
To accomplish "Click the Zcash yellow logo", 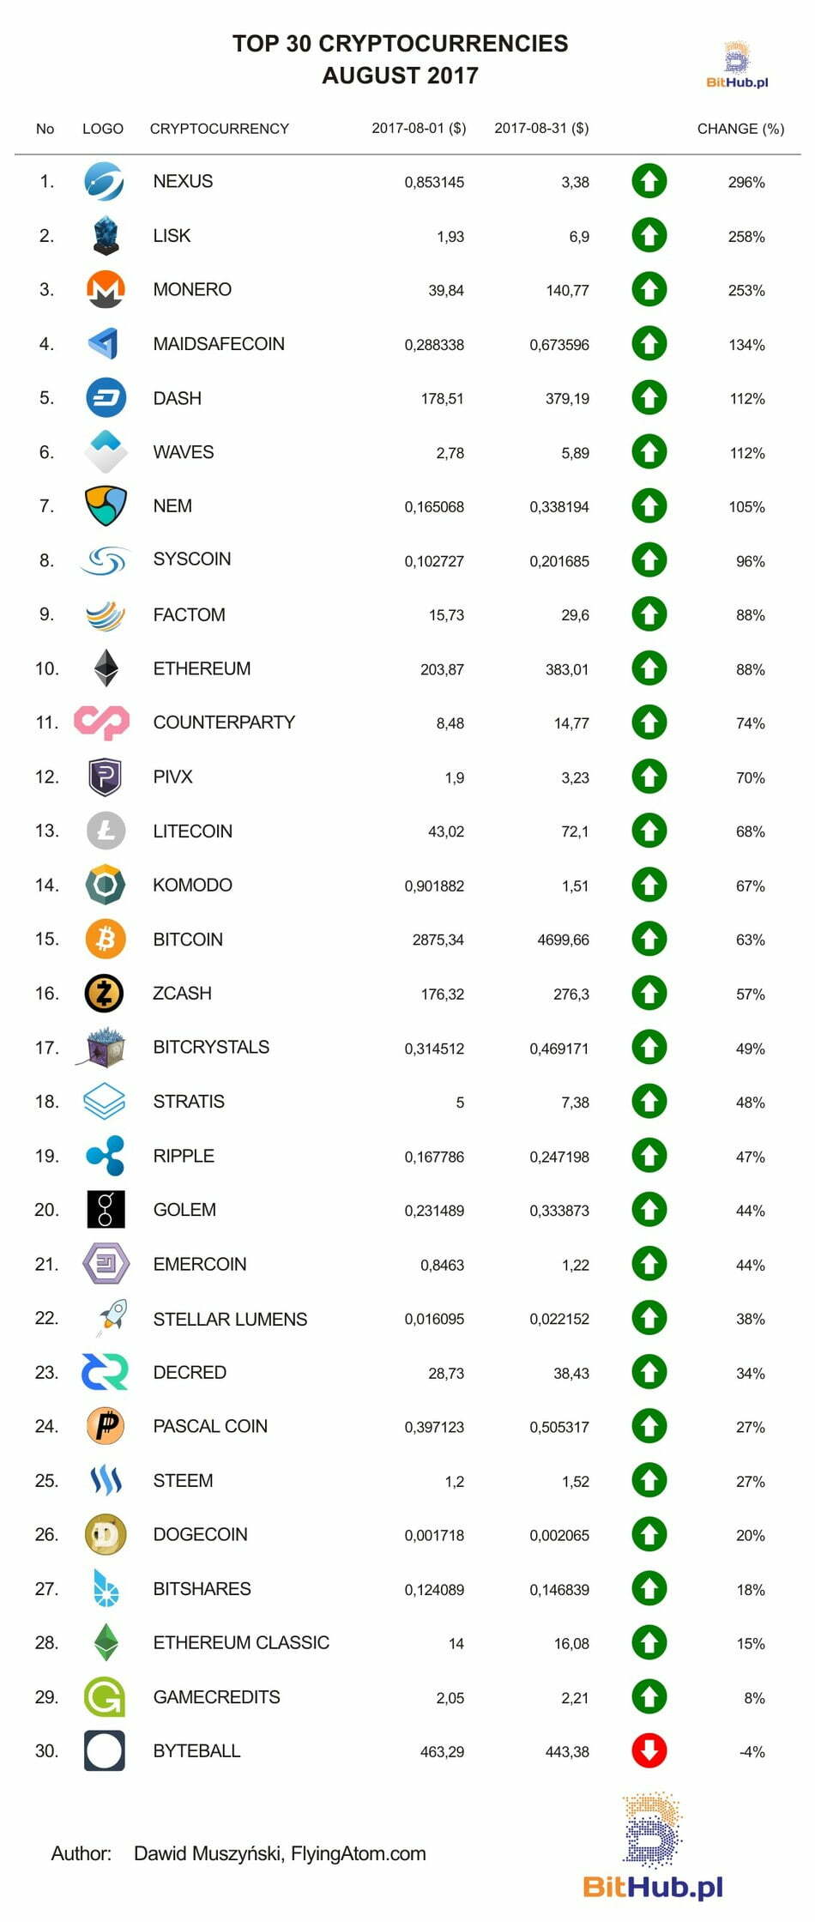I will pyautogui.click(x=105, y=994).
